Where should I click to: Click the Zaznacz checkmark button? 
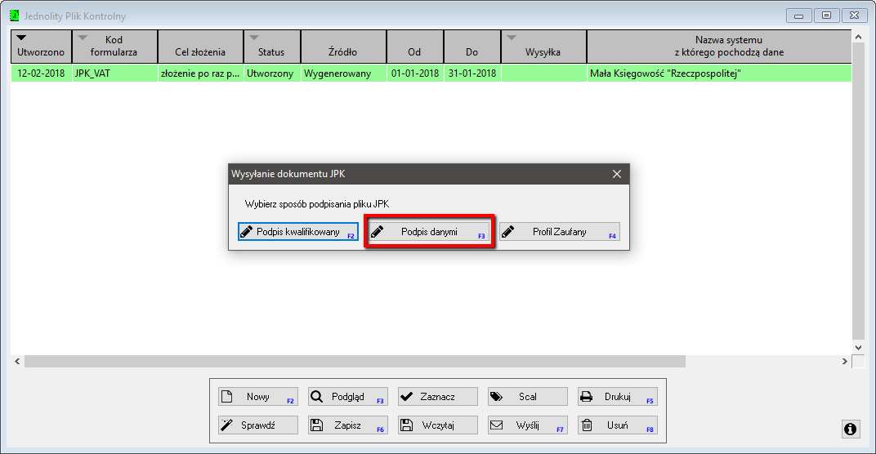[437, 397]
